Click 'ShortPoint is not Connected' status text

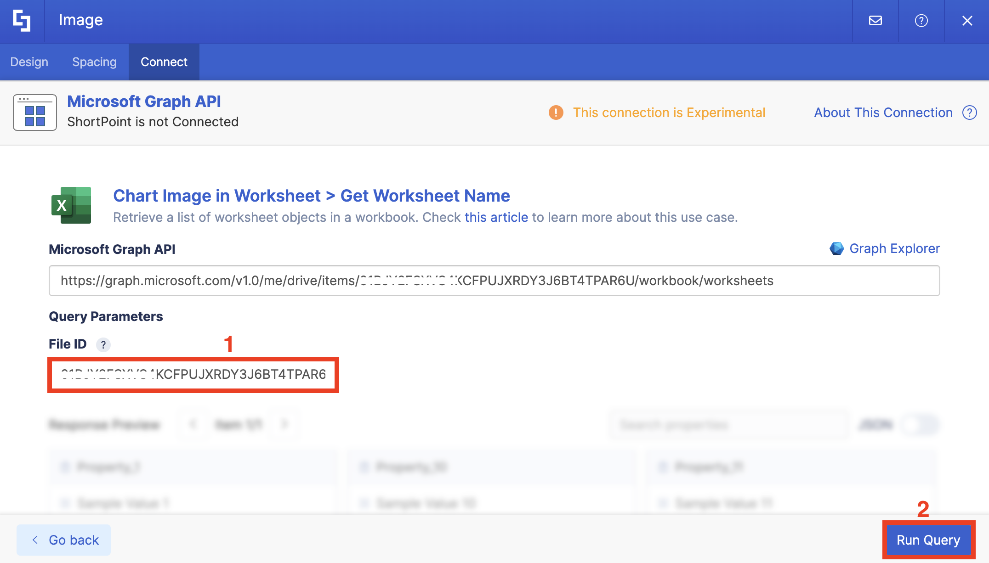pos(153,122)
